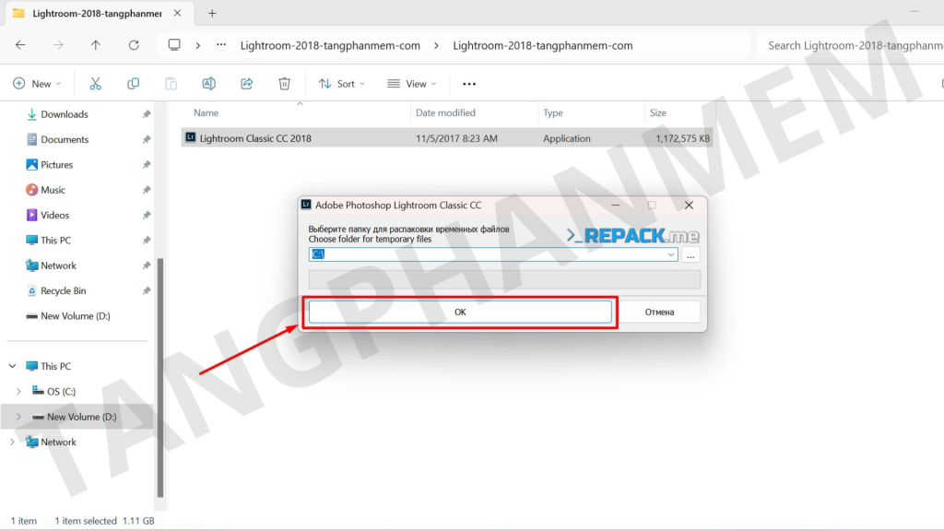The height and width of the screenshot is (531, 944).
Task: Click the Back navigation arrow
Action: 20,45
